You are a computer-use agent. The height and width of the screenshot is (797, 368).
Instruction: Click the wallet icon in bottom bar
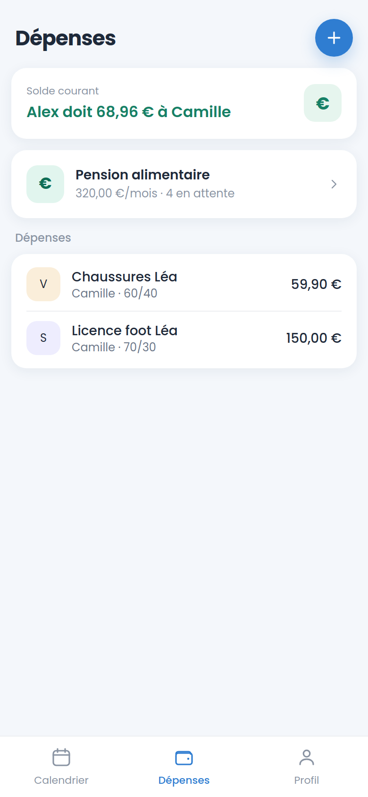(184, 757)
